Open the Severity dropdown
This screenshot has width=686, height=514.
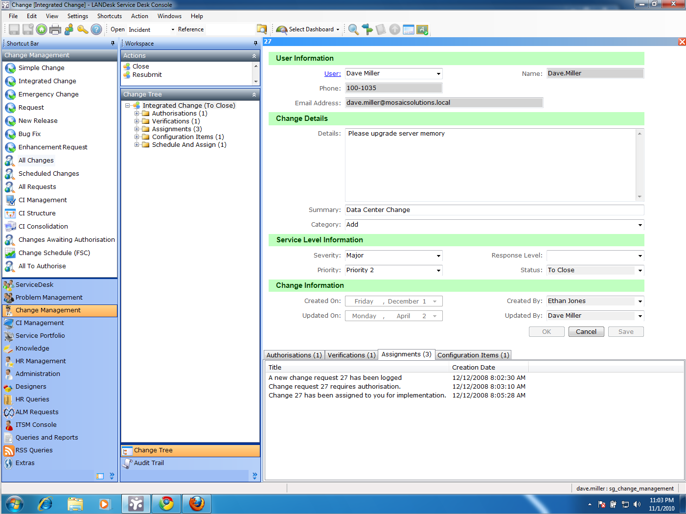coord(438,256)
